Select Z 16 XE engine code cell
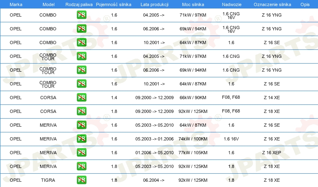318x187 pixels. [272, 139]
